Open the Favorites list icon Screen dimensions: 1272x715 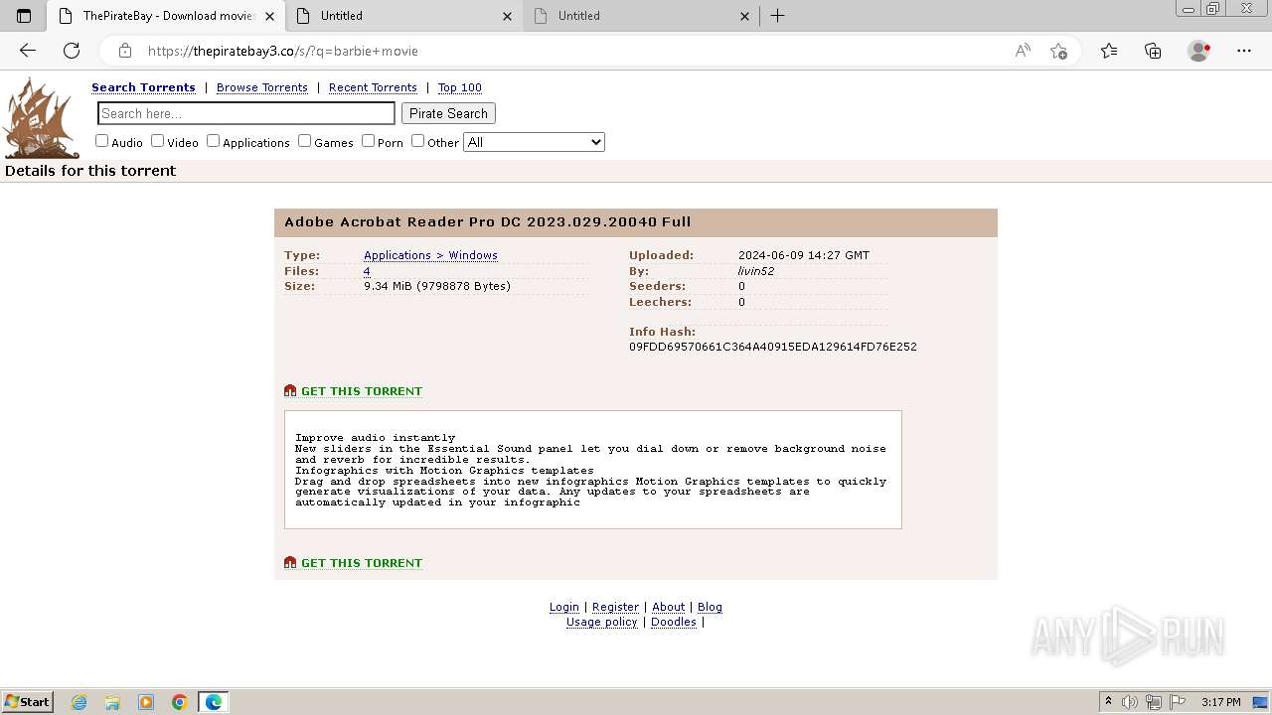(x=1109, y=51)
